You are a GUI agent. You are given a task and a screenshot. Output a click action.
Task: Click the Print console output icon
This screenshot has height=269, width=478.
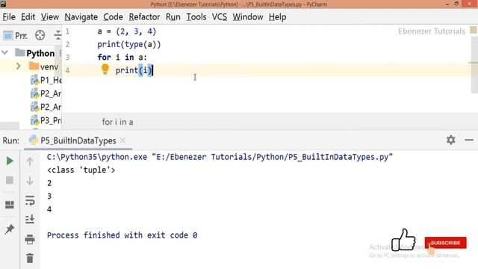(x=30, y=239)
